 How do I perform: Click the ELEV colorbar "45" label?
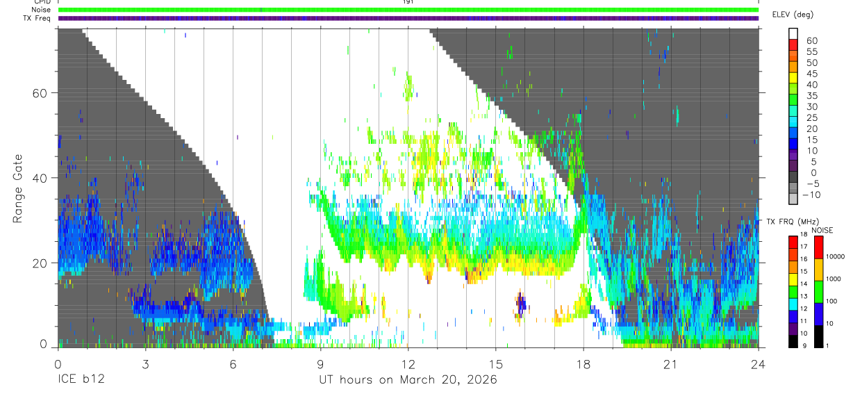(x=812, y=74)
